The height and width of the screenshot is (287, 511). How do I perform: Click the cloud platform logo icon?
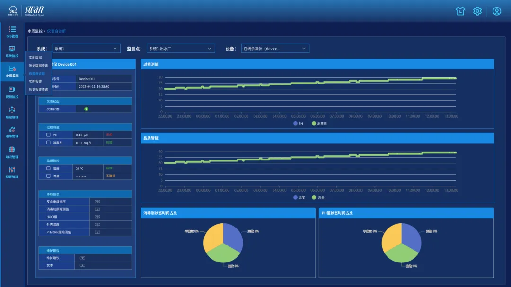click(x=13, y=10)
